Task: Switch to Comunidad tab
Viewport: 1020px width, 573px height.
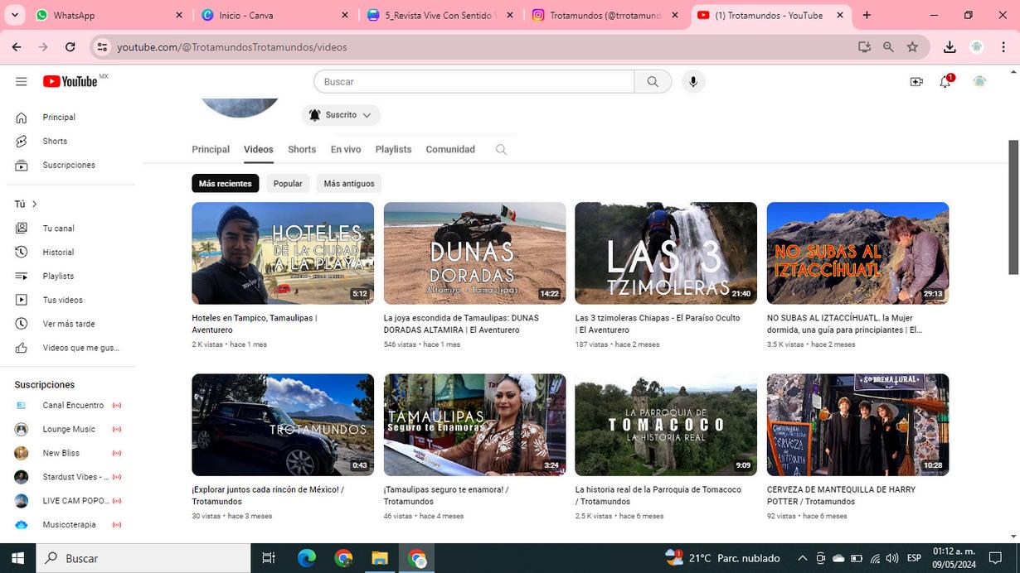Action: (x=450, y=150)
